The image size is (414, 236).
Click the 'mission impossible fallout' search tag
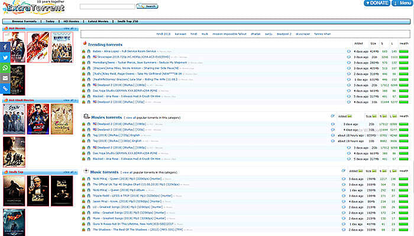click(229, 34)
